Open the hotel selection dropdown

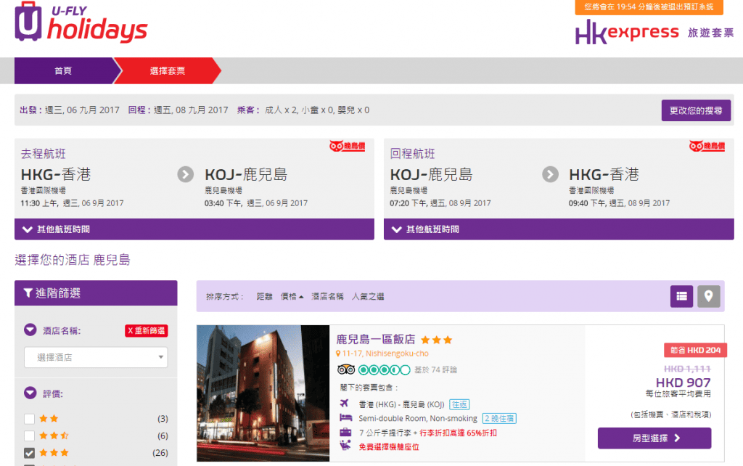pyautogui.click(x=96, y=357)
